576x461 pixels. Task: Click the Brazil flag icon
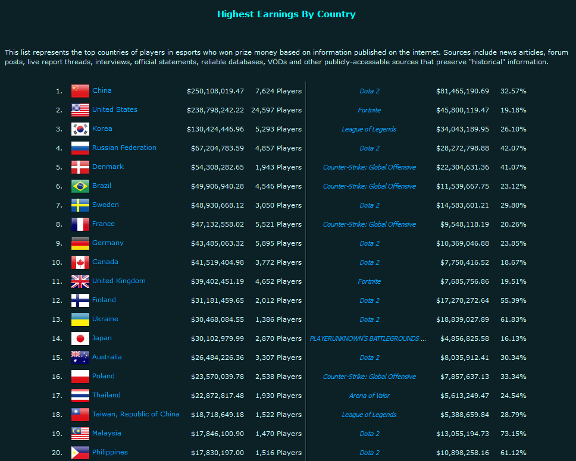(x=80, y=186)
